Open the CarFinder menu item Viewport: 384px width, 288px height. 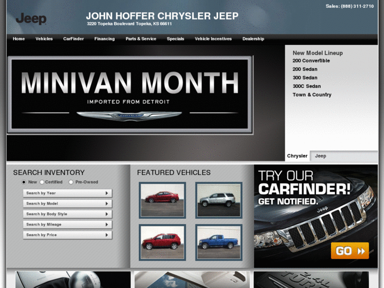[x=73, y=39]
